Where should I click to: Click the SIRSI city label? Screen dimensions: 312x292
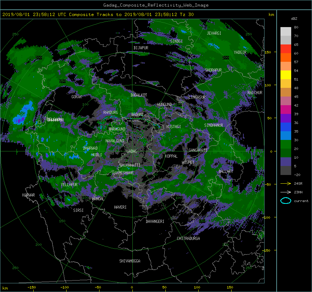(78, 210)
